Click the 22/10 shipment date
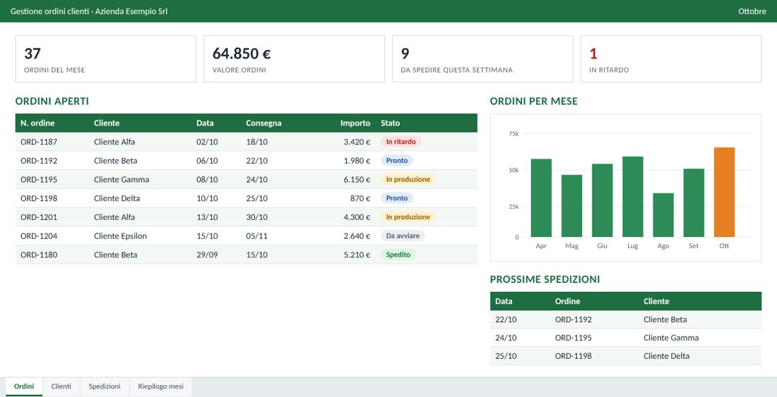 (506, 319)
